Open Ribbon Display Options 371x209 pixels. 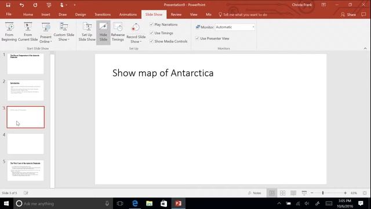(x=323, y=5)
